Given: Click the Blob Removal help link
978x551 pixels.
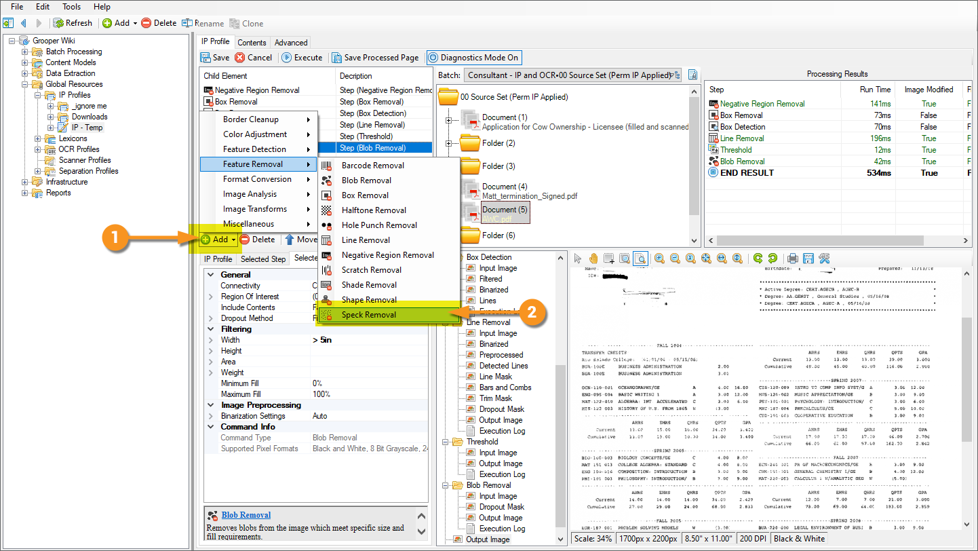Looking at the screenshot, I should 246,515.
